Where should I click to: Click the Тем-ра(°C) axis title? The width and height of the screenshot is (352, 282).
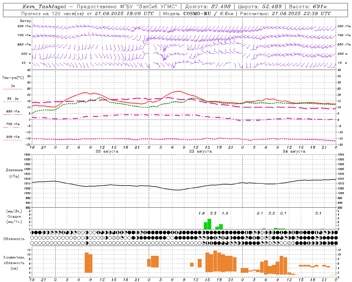[x=13, y=78]
